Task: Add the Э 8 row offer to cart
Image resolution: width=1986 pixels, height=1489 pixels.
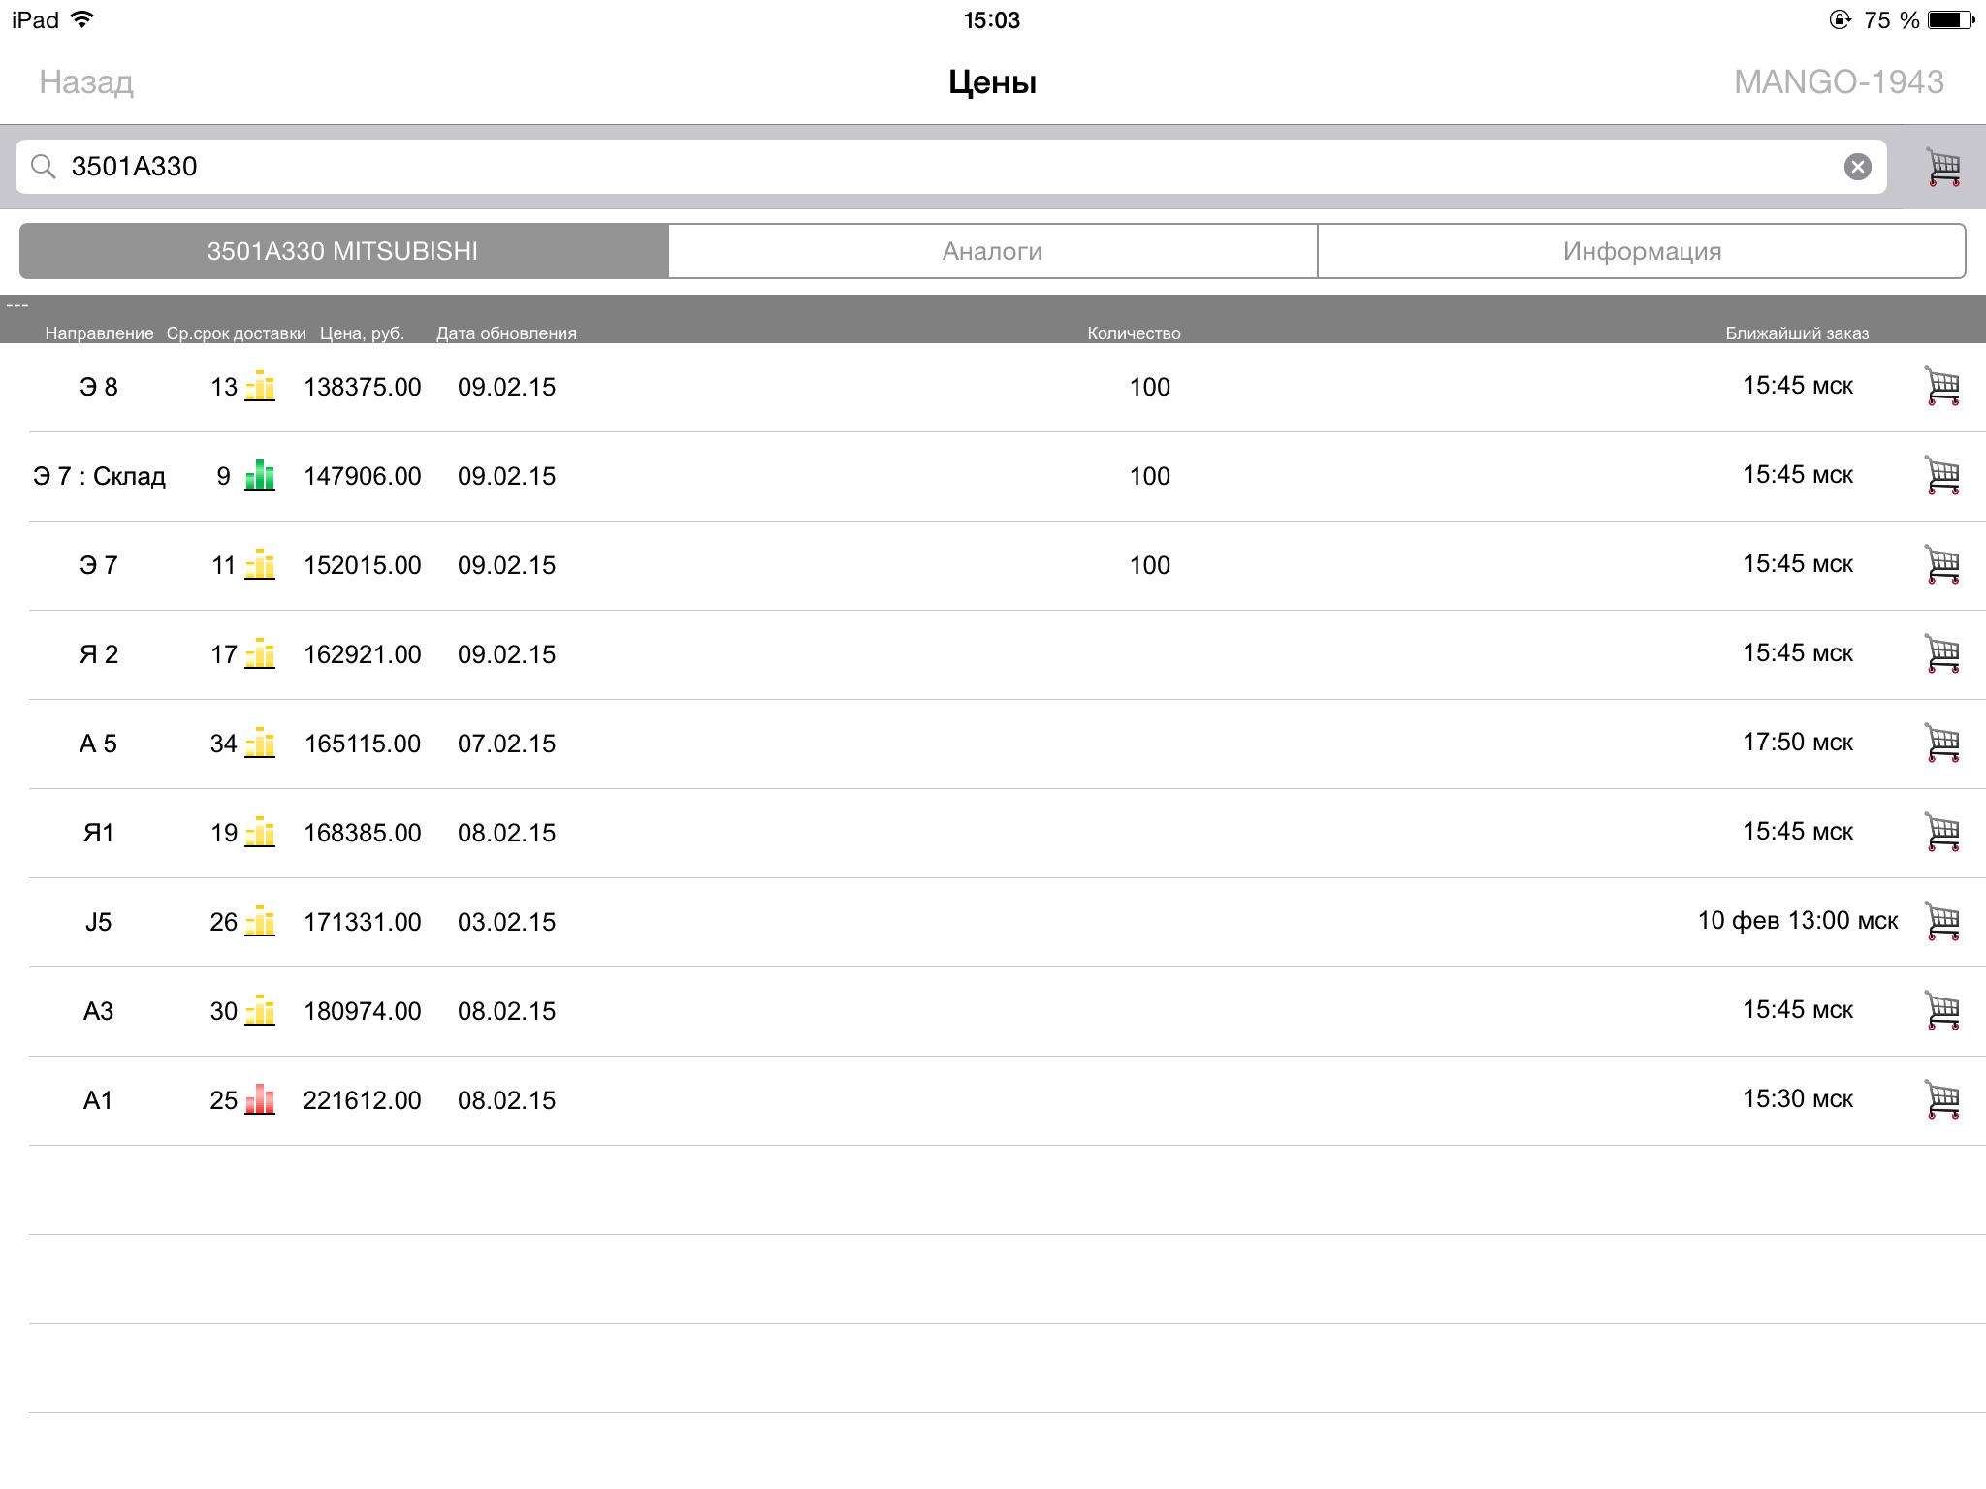Action: click(1942, 387)
